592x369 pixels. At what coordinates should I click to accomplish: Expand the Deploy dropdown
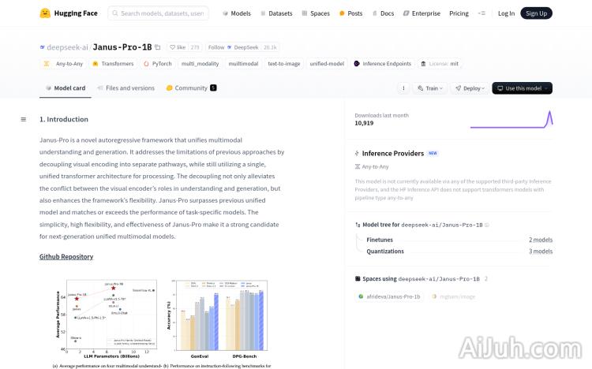470,88
